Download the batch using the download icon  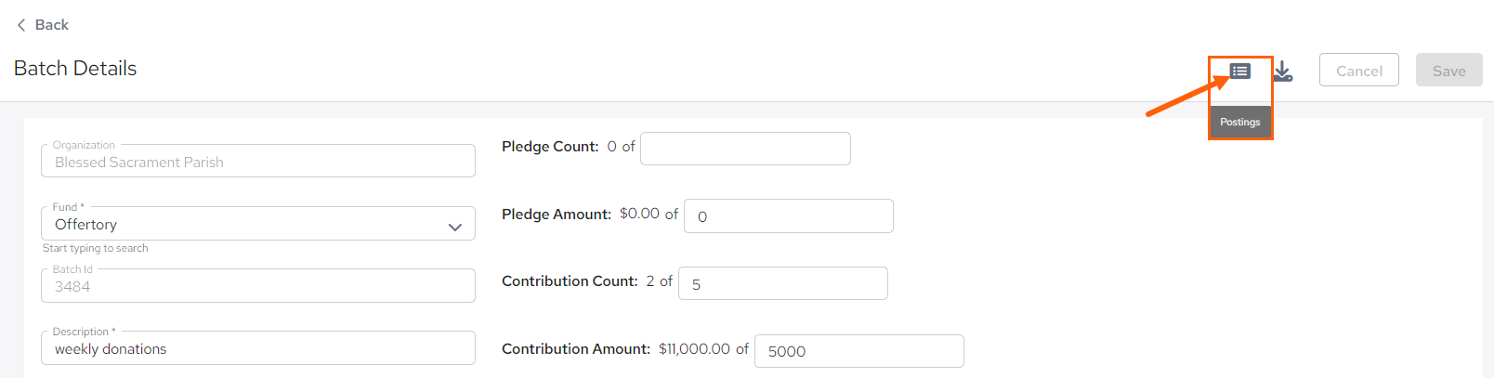(1283, 72)
